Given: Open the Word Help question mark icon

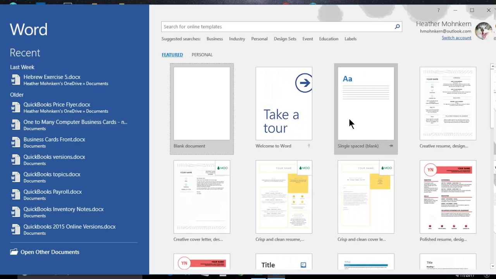Looking at the screenshot, I should [439, 10].
